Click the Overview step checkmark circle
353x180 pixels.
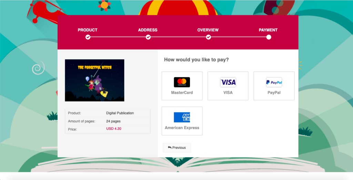[x=209, y=37]
